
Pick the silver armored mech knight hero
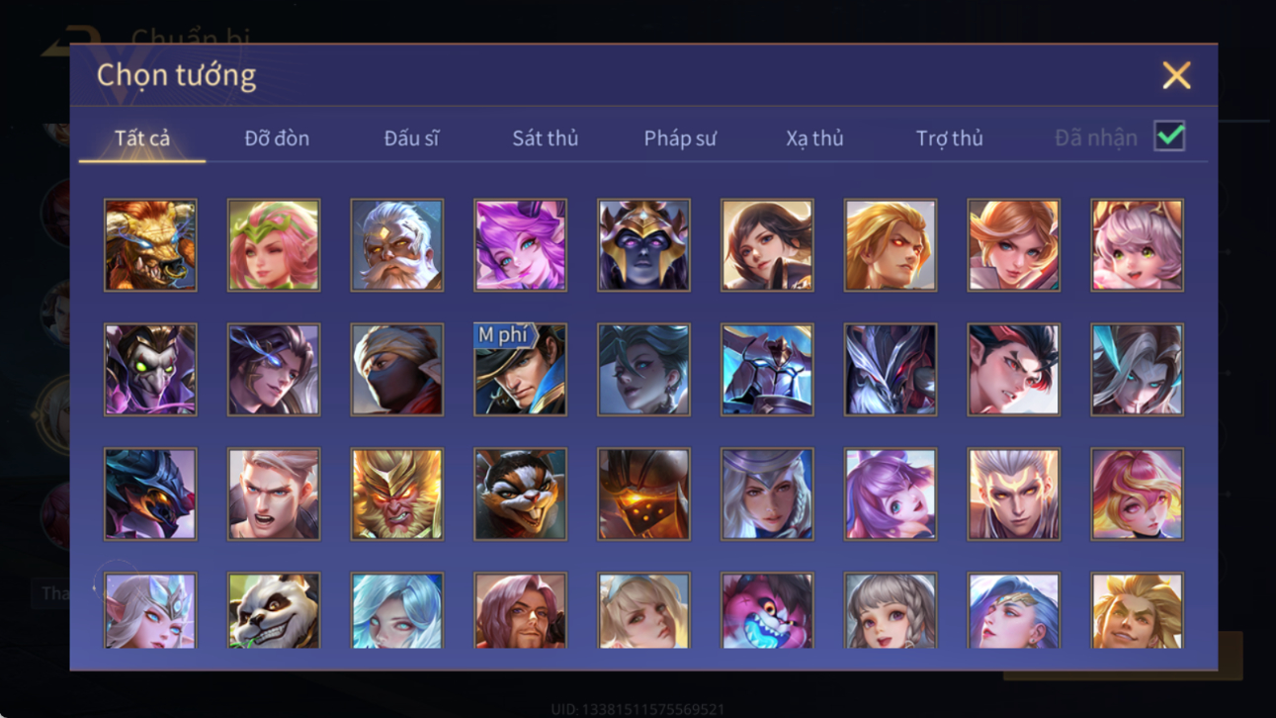[767, 370]
